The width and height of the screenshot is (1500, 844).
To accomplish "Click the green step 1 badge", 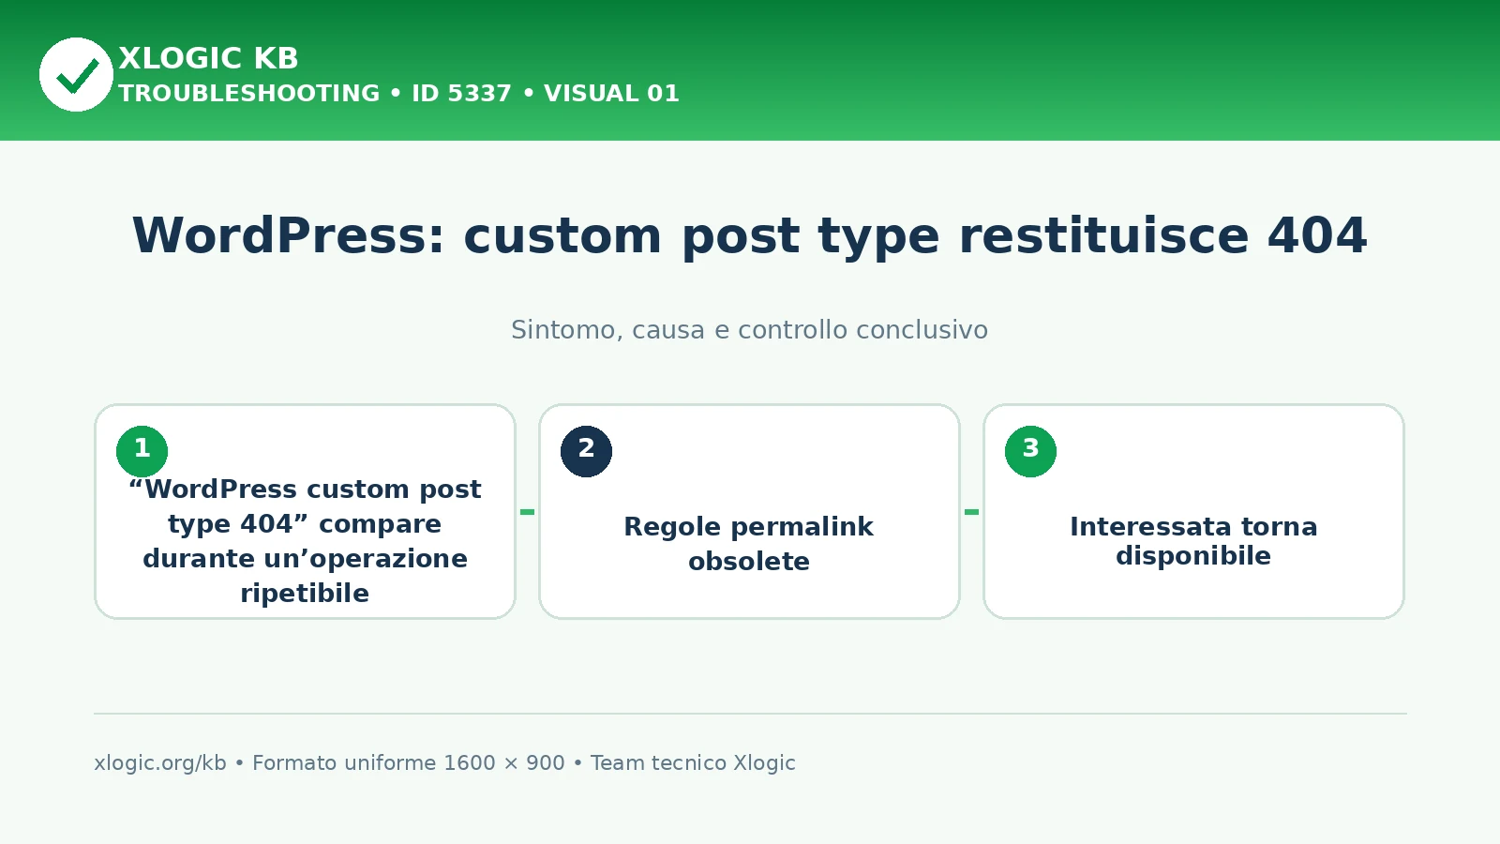I will pyautogui.click(x=142, y=451).
